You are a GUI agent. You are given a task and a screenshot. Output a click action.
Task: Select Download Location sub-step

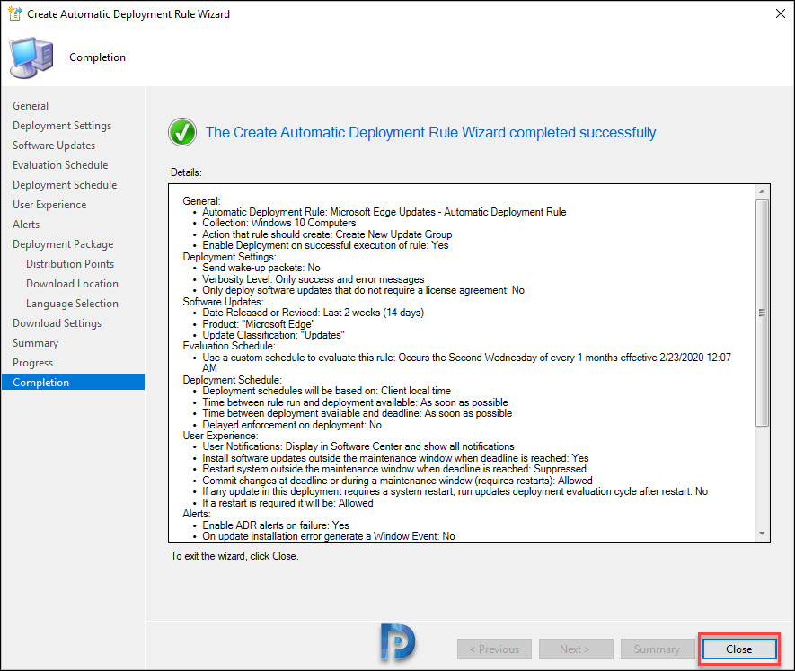click(x=72, y=284)
